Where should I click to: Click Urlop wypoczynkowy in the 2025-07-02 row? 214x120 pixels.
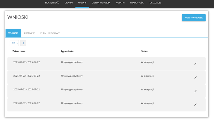tap(72, 103)
